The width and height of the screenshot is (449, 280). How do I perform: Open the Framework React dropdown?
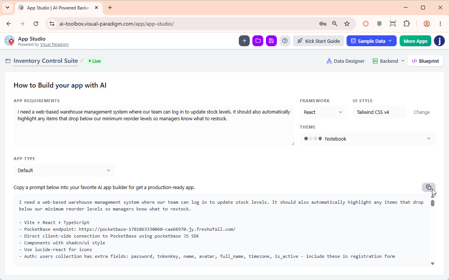(x=323, y=112)
